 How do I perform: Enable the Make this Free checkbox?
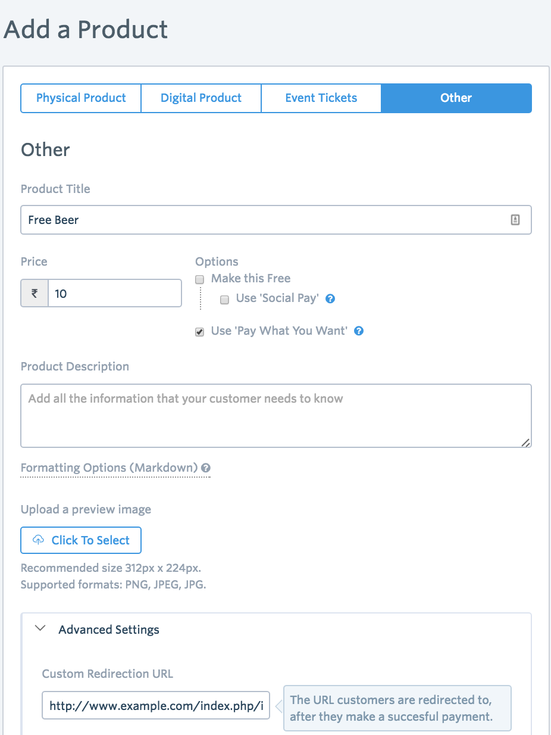pos(200,279)
